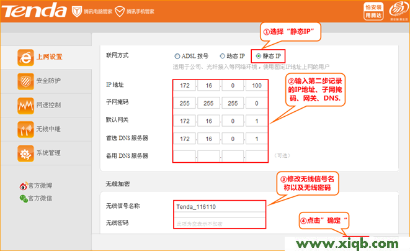Click the first IP 地址 octet field

(x=184, y=86)
